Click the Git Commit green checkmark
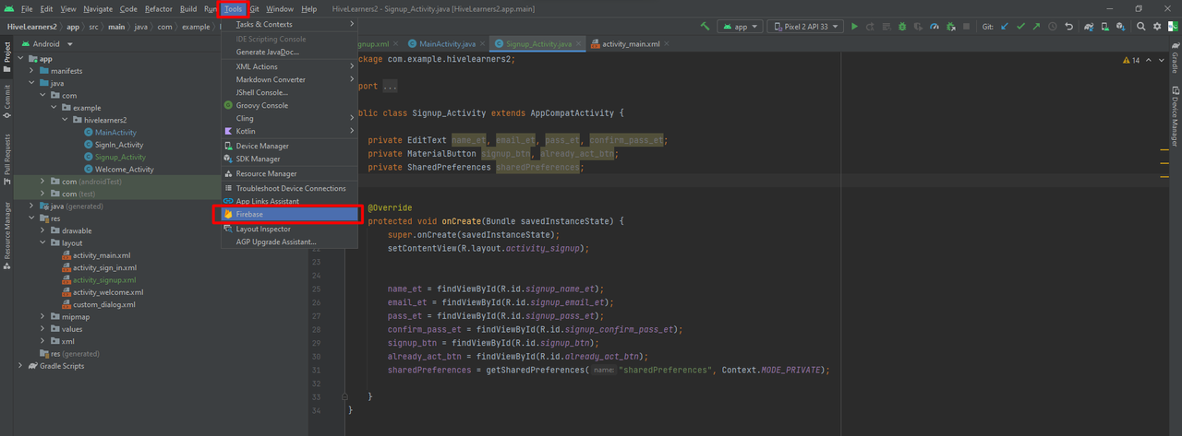1182x436 pixels. (x=1020, y=27)
